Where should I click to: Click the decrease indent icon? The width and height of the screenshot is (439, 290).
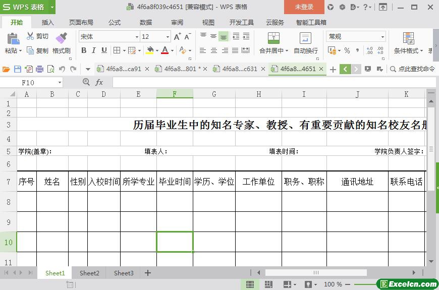coord(236,36)
